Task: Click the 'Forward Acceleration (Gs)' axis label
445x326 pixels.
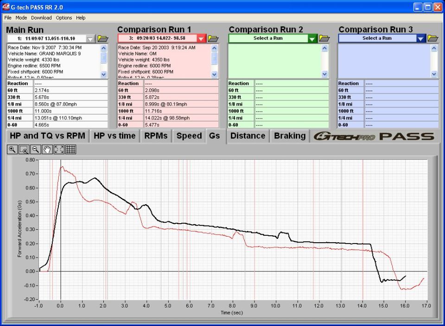Action: coord(19,229)
